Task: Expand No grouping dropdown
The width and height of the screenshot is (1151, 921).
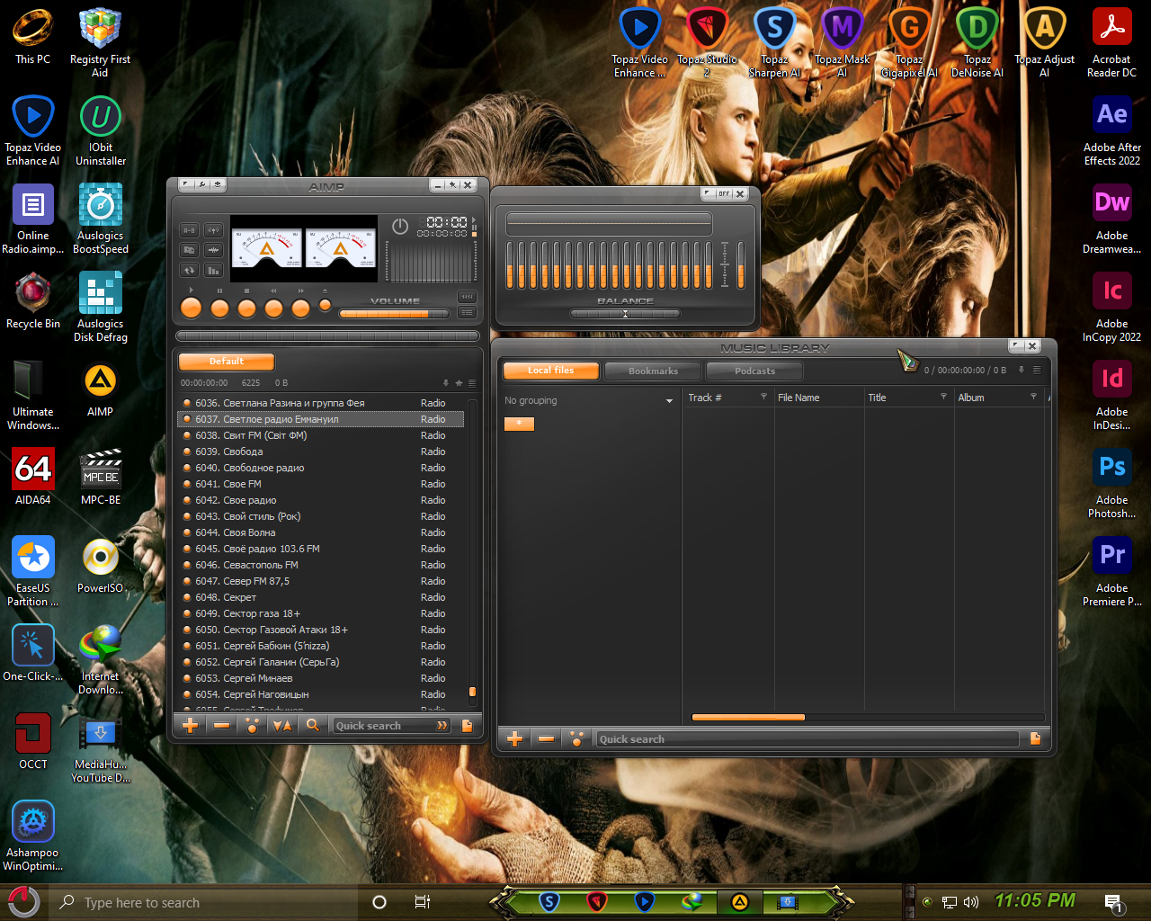Action: pos(669,401)
